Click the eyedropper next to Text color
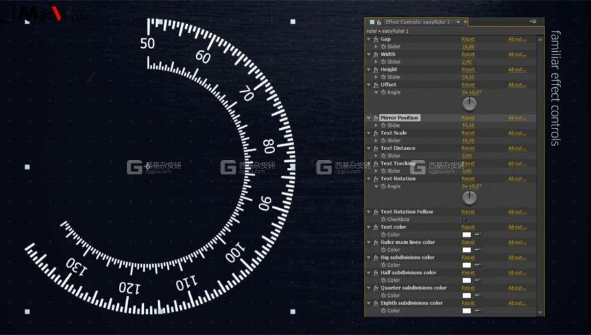 tap(478, 235)
